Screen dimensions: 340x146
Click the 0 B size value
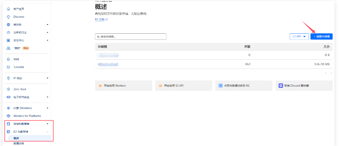tap(327, 55)
